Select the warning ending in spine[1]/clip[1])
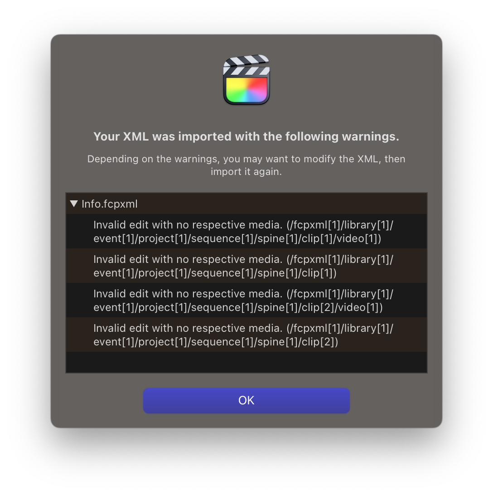Image resolution: width=493 pixels, height=495 pixels. coord(246,266)
